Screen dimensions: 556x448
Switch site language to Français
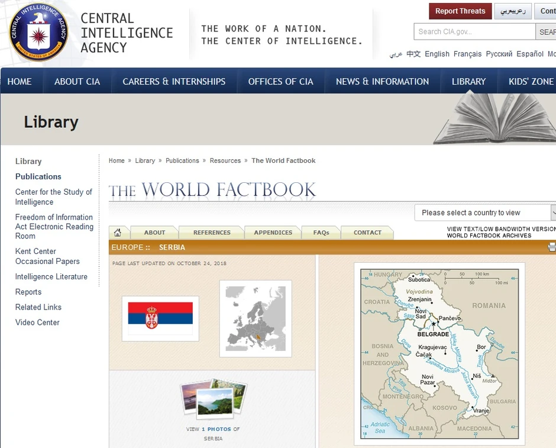tap(468, 54)
